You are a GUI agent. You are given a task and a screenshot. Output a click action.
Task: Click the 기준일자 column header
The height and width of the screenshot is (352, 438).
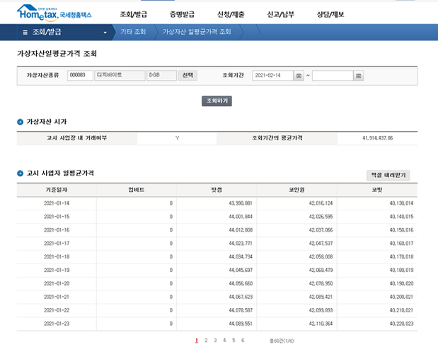tap(57, 190)
